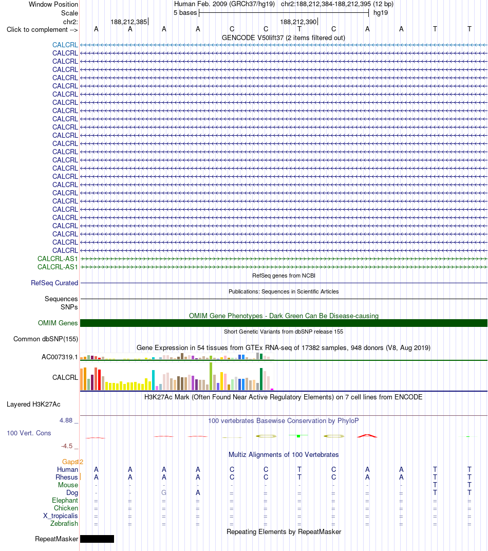Image resolution: width=488 pixels, height=551 pixels.
Task: Click the Layered H3K27Ac label
Action: tap(33, 404)
